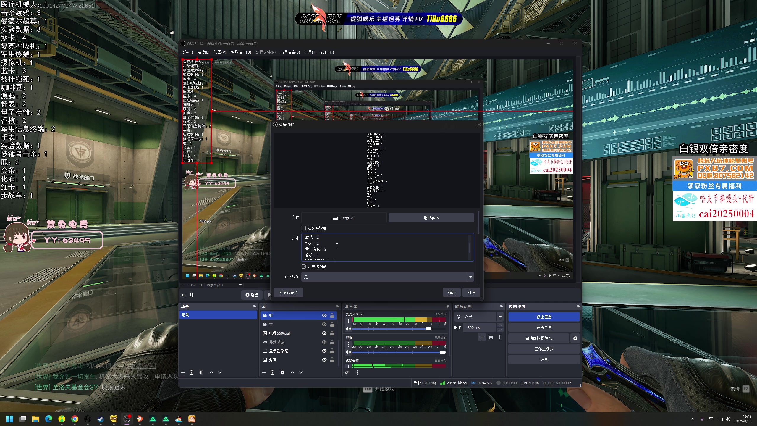
Task: Click 停止直播 to stop streaming
Action: (544, 317)
